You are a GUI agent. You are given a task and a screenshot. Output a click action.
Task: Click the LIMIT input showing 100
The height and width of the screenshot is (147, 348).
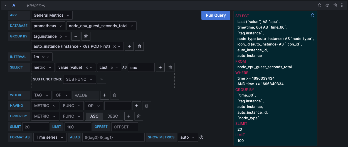coord(78,127)
